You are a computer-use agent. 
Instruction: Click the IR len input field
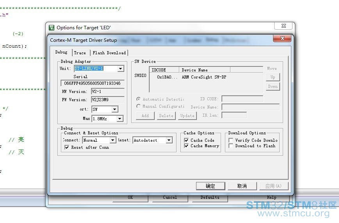coord(234,115)
